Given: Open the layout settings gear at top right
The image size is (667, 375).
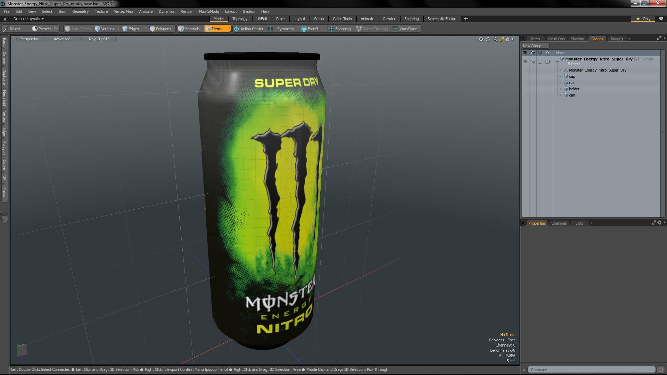Looking at the screenshot, I should click(x=661, y=19).
